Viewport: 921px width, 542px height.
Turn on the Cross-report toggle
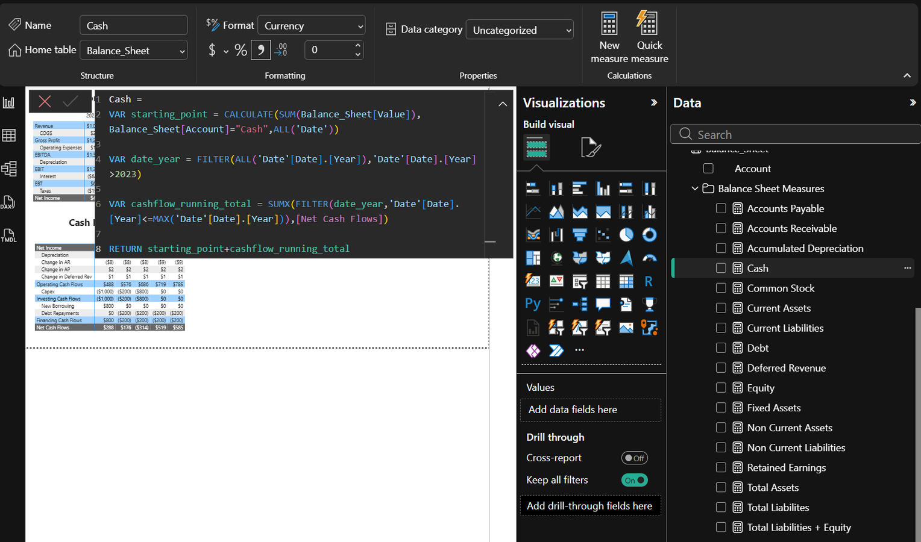[634, 458]
